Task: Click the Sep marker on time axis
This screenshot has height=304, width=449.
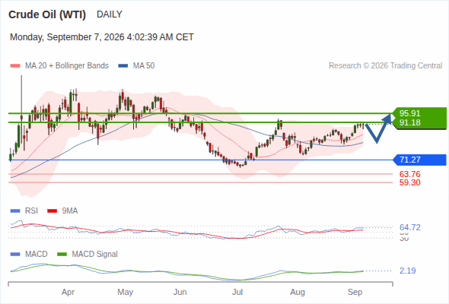Action: point(355,293)
